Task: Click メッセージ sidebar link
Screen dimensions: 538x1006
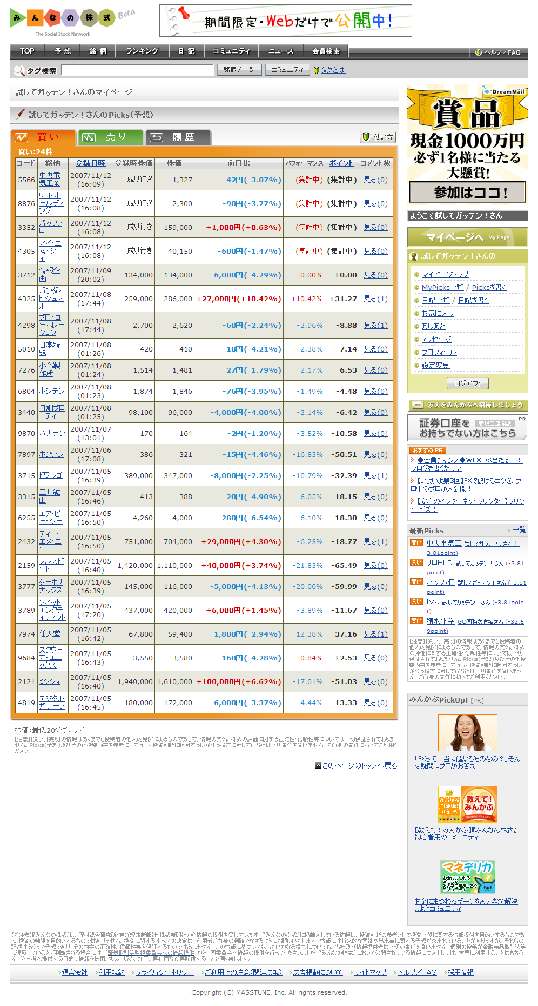Action: (x=436, y=339)
